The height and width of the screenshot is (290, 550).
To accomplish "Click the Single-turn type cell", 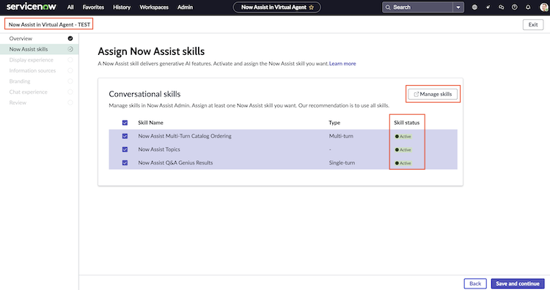I will [342, 163].
